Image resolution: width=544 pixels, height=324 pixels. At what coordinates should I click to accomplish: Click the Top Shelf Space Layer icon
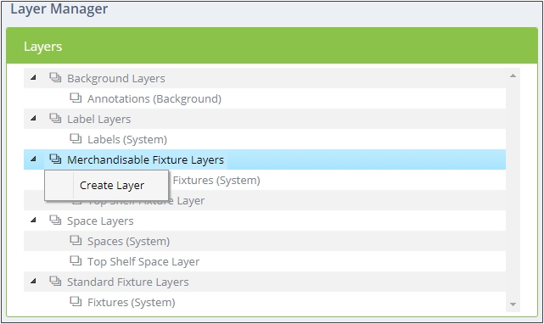pyautogui.click(x=76, y=260)
